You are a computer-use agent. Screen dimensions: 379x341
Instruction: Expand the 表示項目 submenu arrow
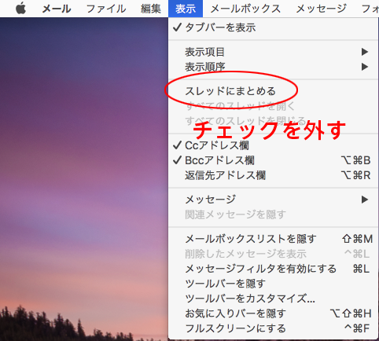[x=365, y=52]
